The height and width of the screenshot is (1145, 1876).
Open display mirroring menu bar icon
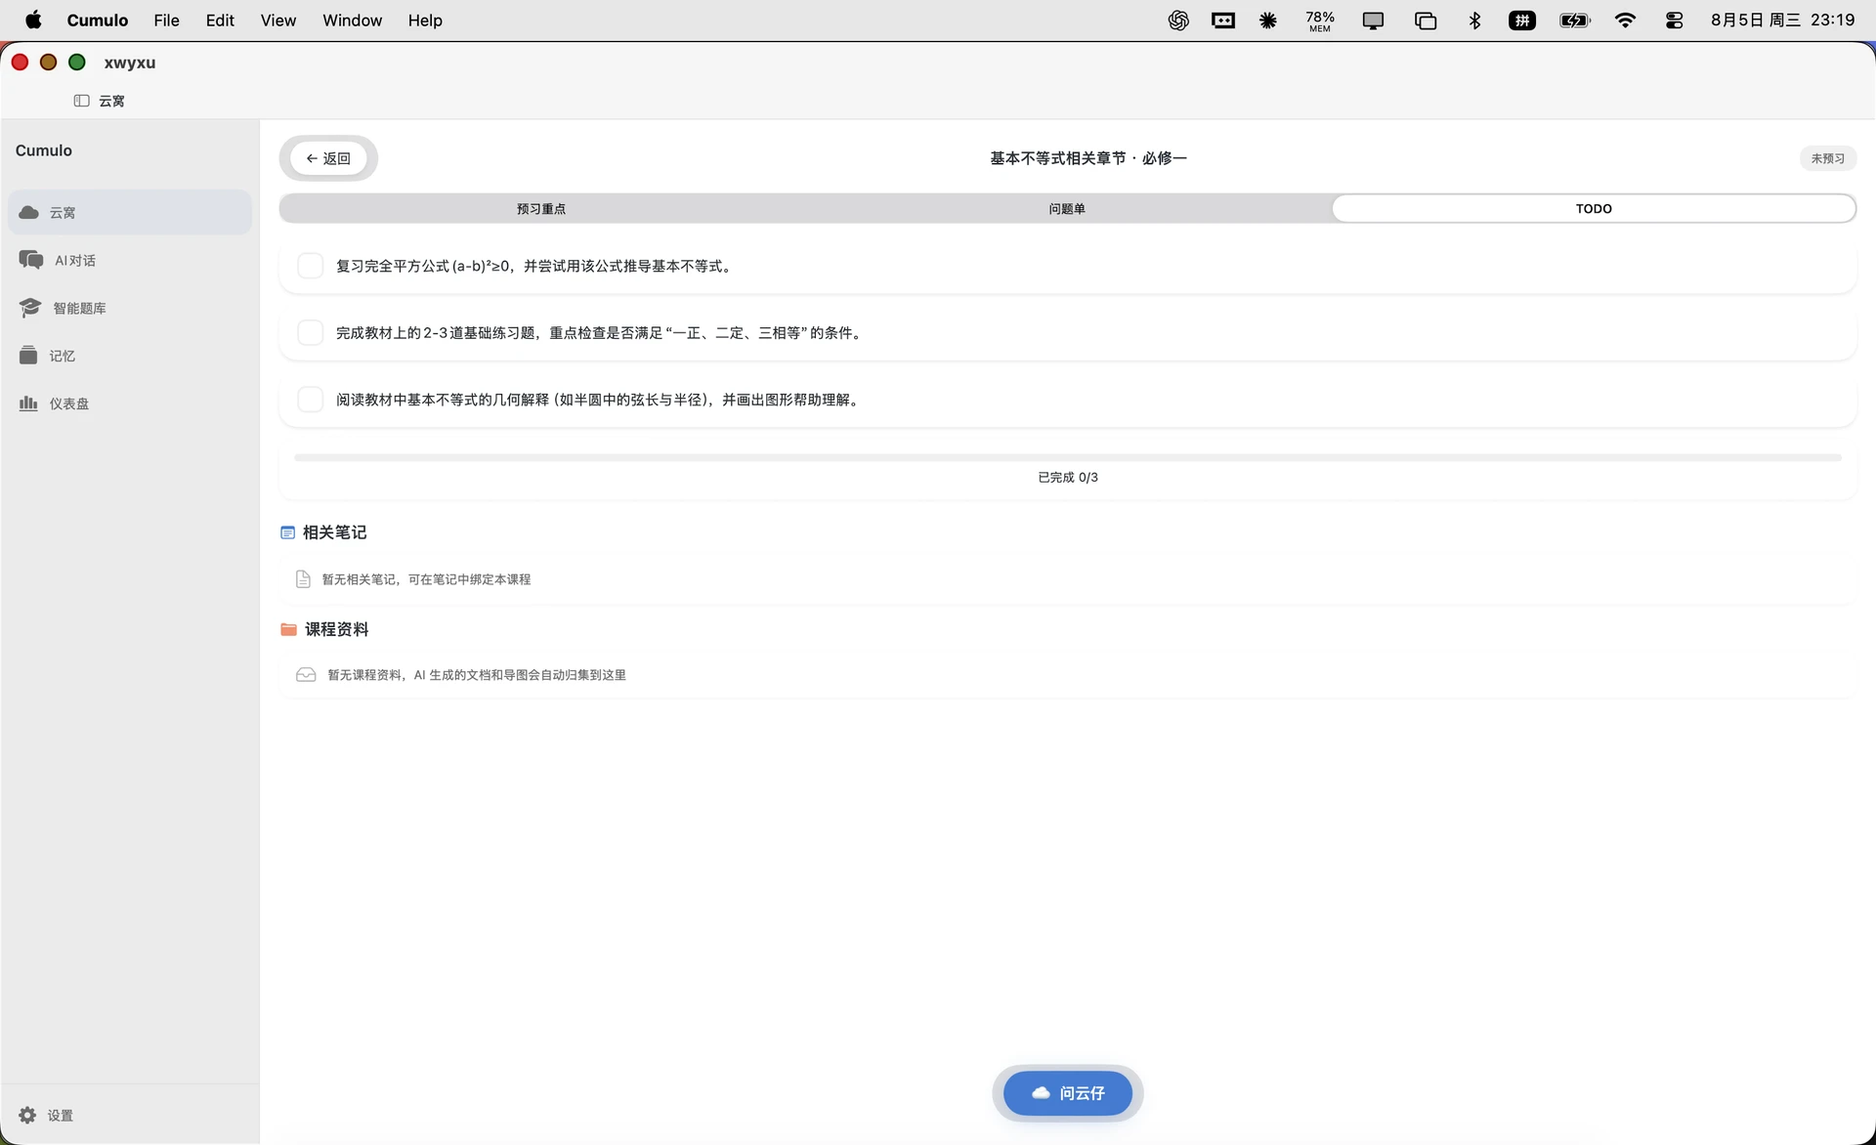point(1373,20)
